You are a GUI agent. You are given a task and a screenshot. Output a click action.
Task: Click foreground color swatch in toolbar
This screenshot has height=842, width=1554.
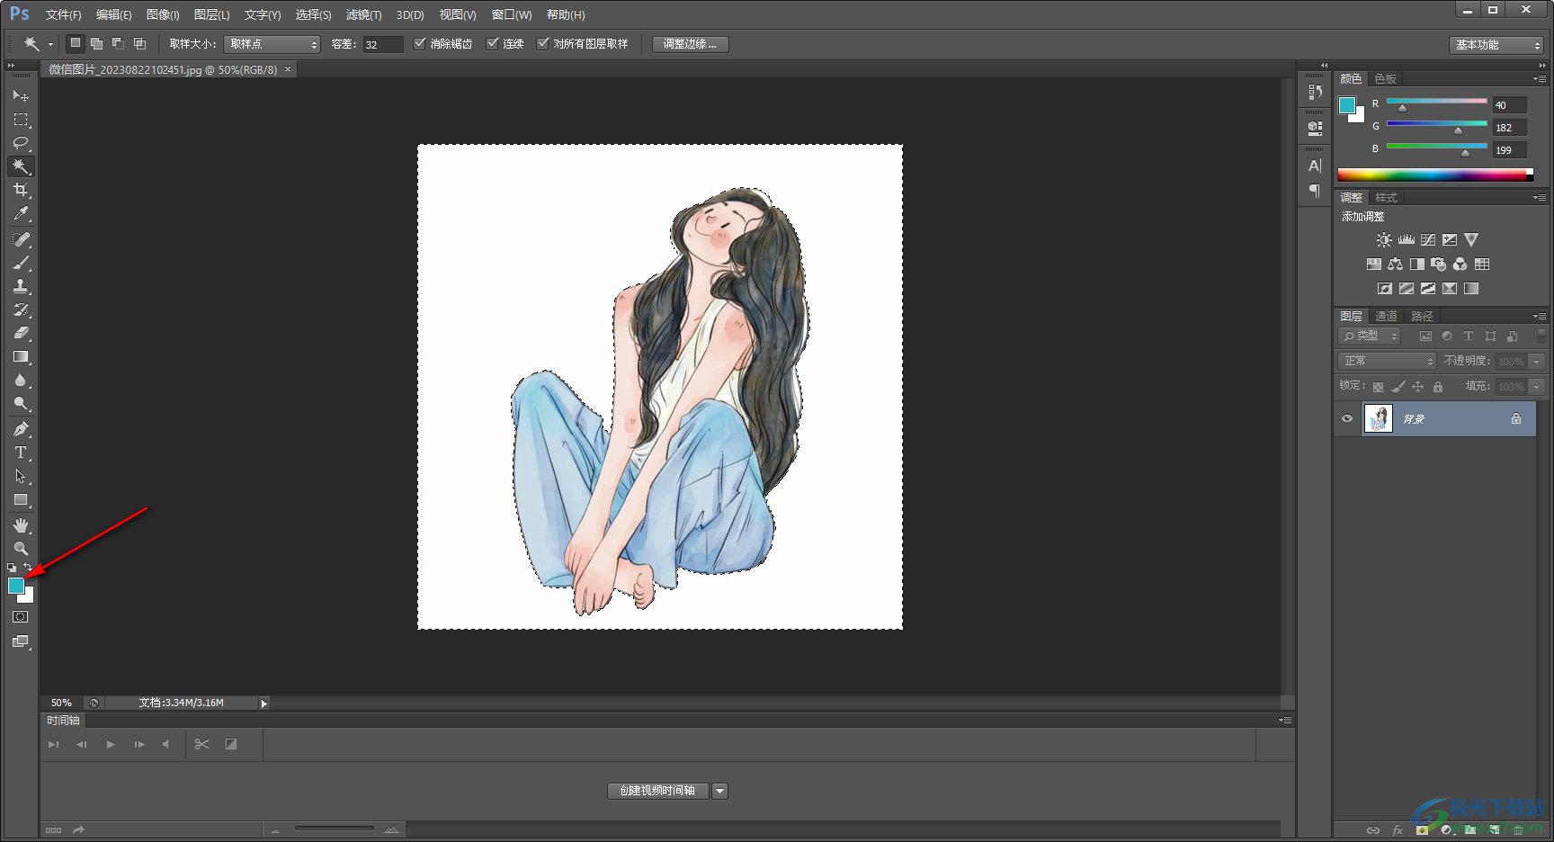pos(15,586)
